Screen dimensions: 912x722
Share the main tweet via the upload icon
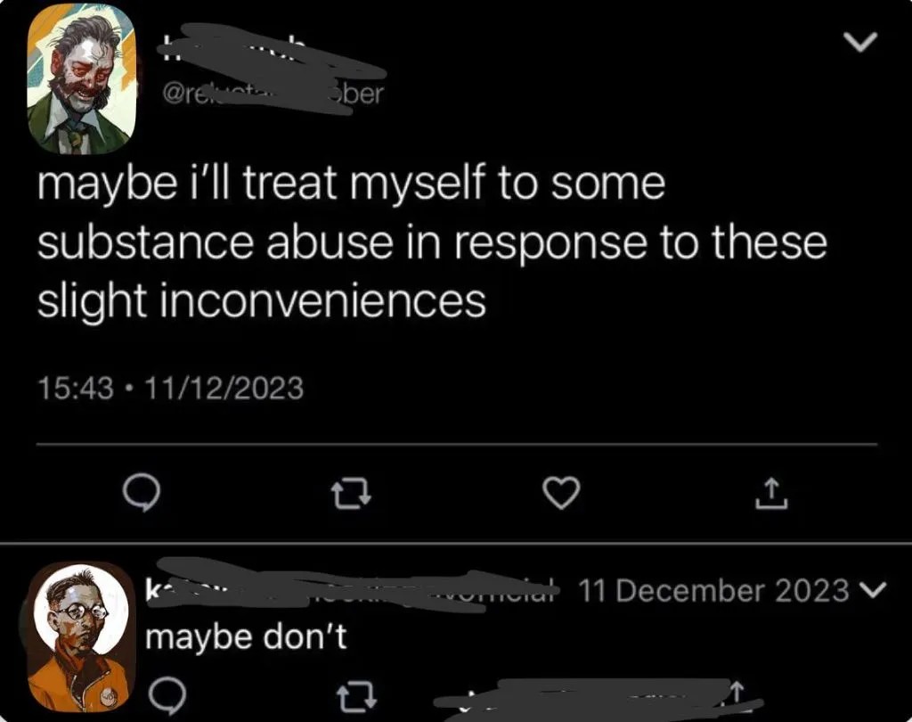(771, 493)
